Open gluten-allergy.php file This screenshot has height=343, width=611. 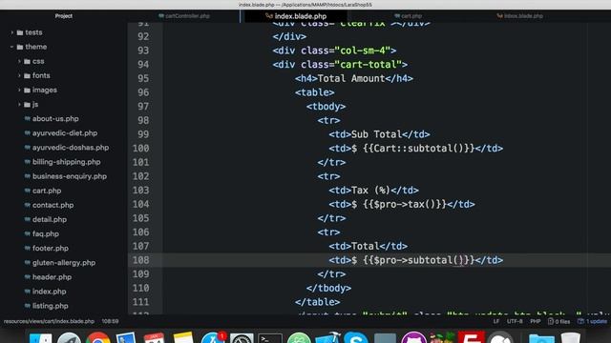64,263
